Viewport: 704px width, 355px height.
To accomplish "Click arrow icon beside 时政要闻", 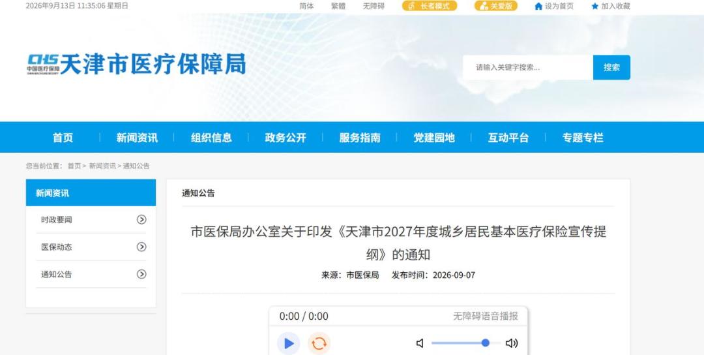I will click(141, 219).
